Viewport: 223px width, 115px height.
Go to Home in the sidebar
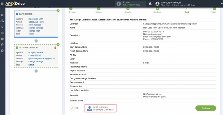pyautogui.click(x=2, y=15)
